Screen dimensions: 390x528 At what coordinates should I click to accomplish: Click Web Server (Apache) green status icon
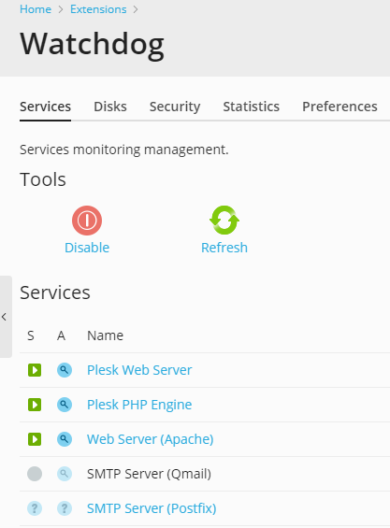(35, 439)
